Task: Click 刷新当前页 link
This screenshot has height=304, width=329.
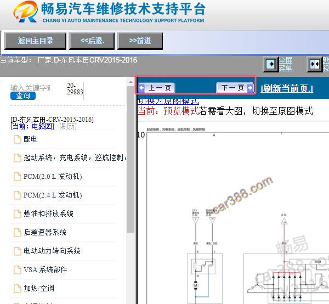Action: pos(287,88)
